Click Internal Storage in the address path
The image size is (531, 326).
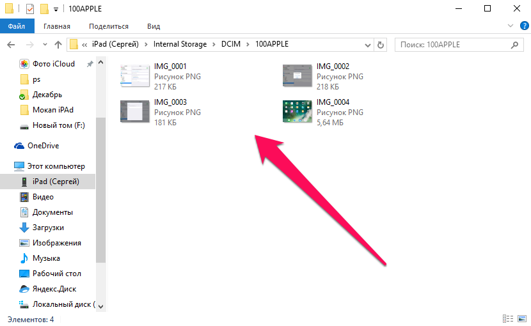[x=180, y=44]
